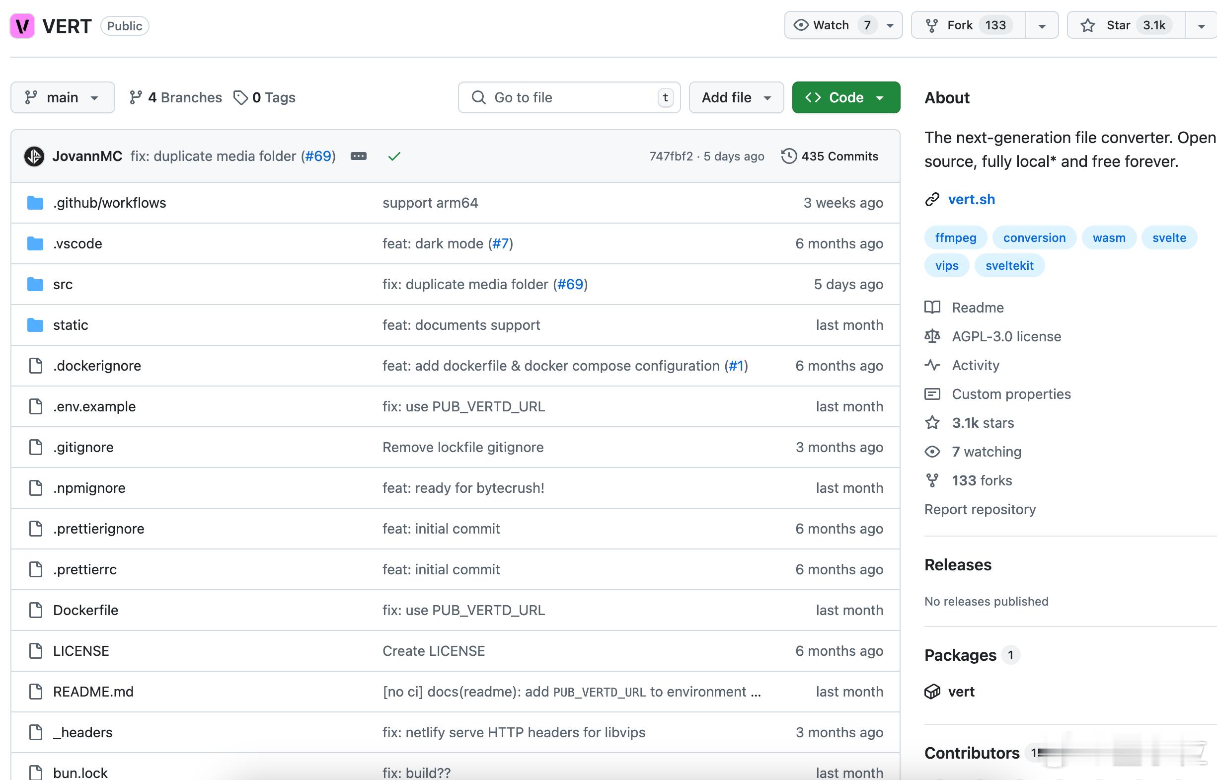Image resolution: width=1217 pixels, height=780 pixels.
Task: Click the JovannMC avatar icon
Action: pos(34,156)
